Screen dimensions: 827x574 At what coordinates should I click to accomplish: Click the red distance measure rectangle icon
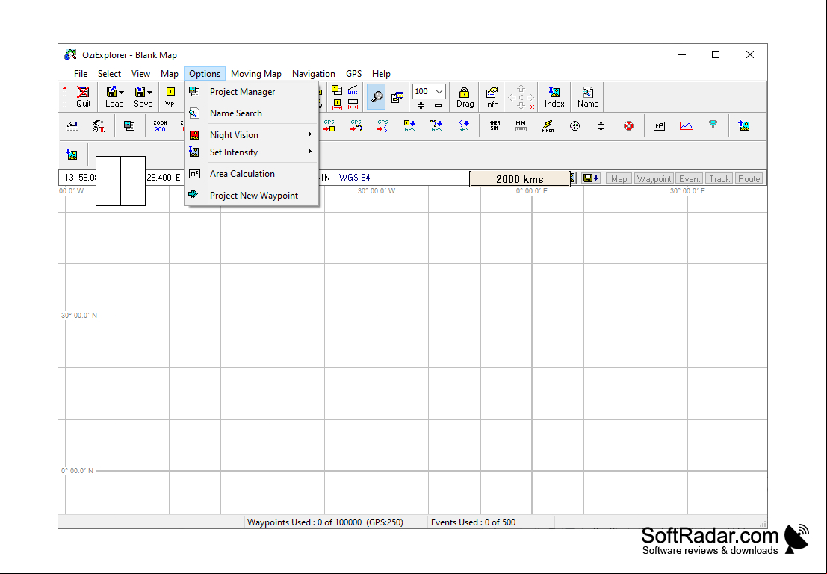point(353,104)
